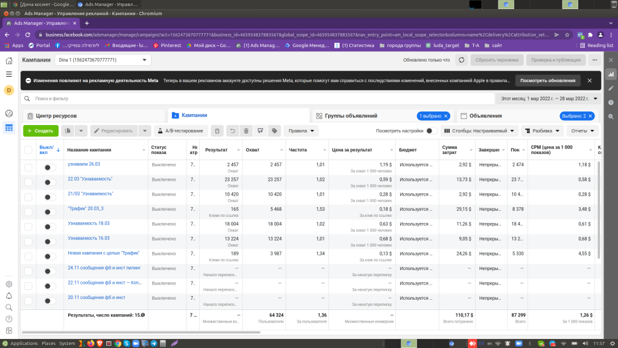618x348 pixels.
Task: Switch to the "Центр ресурсов" tab
Action: [56, 115]
